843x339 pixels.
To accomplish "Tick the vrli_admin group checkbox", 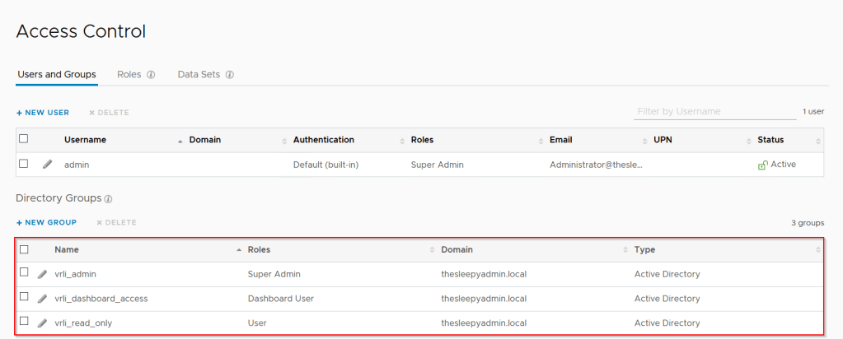I will (24, 272).
